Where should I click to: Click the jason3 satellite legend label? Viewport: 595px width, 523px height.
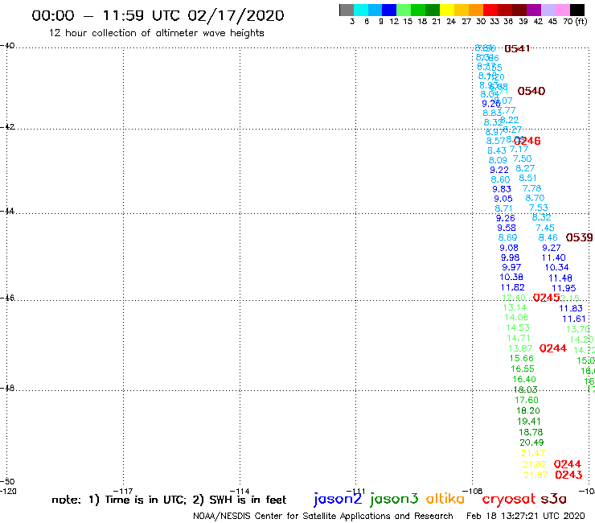point(394,499)
